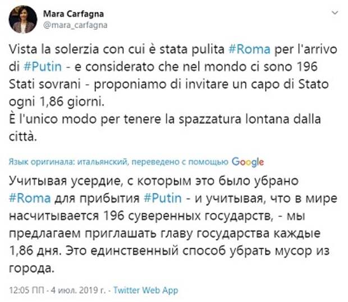The height and width of the screenshot is (302, 348).
Task: Click the translated word 'города' at the end
Action: (31, 269)
